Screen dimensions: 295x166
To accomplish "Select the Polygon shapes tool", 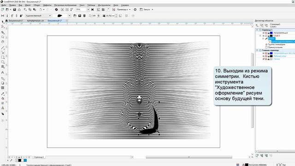I will tap(3, 66).
